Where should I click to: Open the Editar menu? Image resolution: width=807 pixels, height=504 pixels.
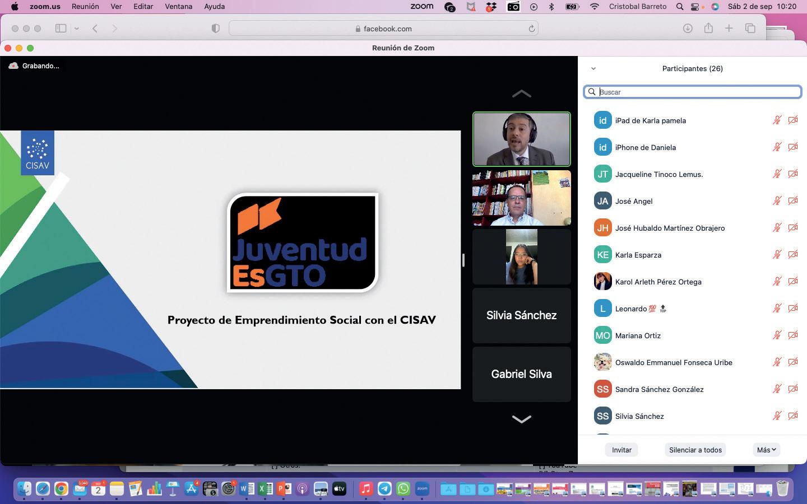click(x=143, y=7)
